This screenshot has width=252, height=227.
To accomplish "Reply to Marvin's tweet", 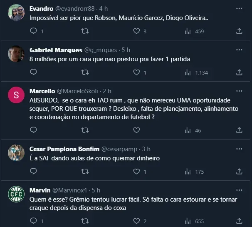I will (x=34, y=221).
